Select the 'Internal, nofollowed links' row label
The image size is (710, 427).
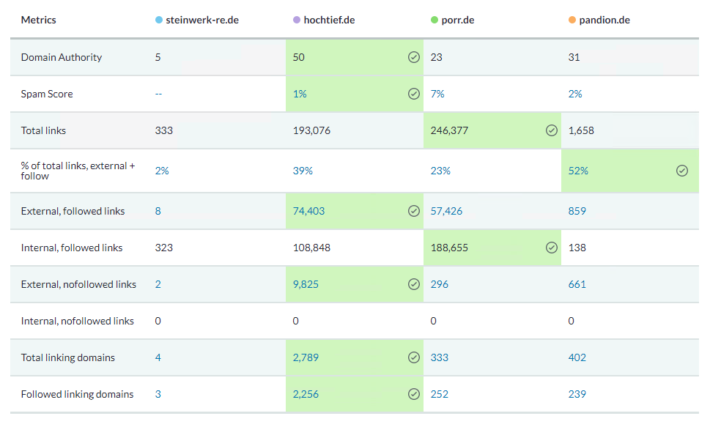pos(78,321)
